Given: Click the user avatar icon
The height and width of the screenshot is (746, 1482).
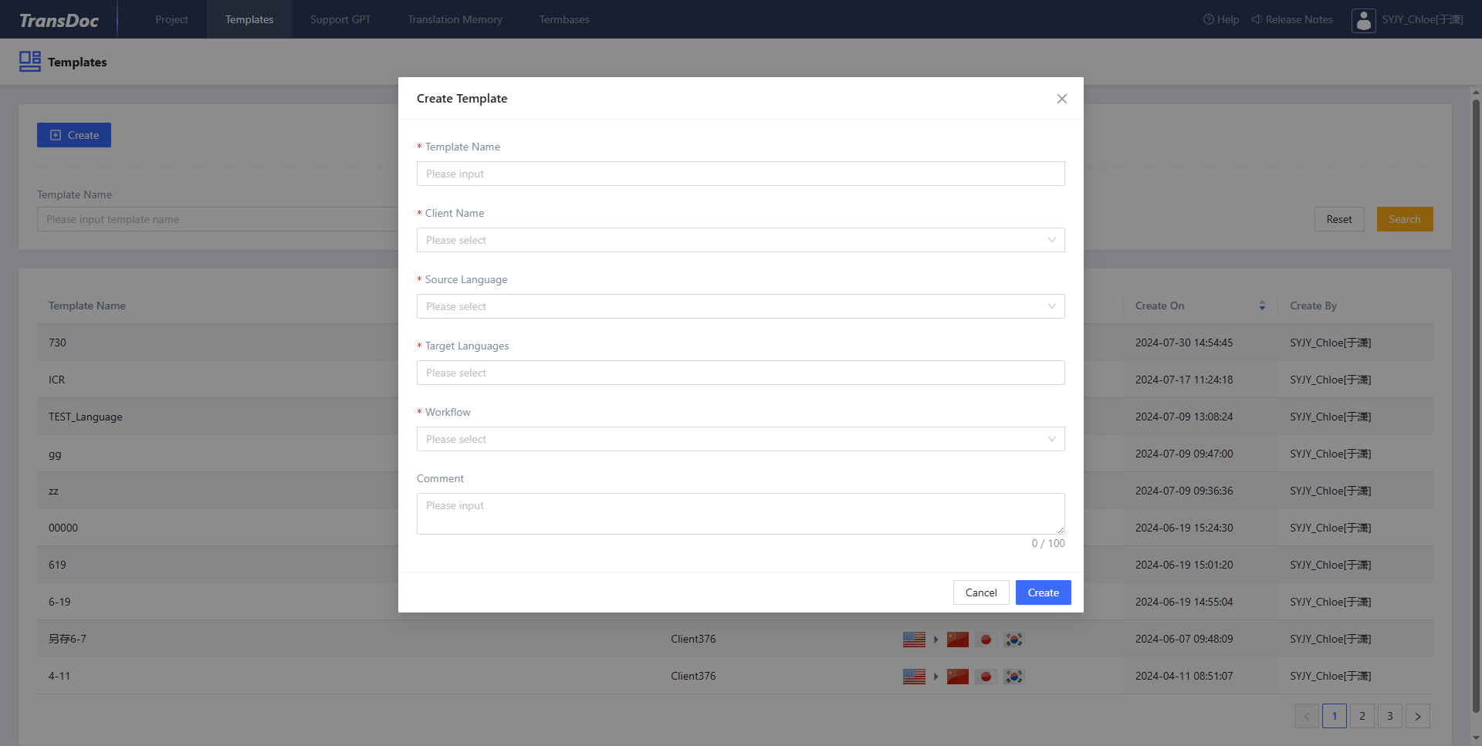Looking at the screenshot, I should [1363, 20].
